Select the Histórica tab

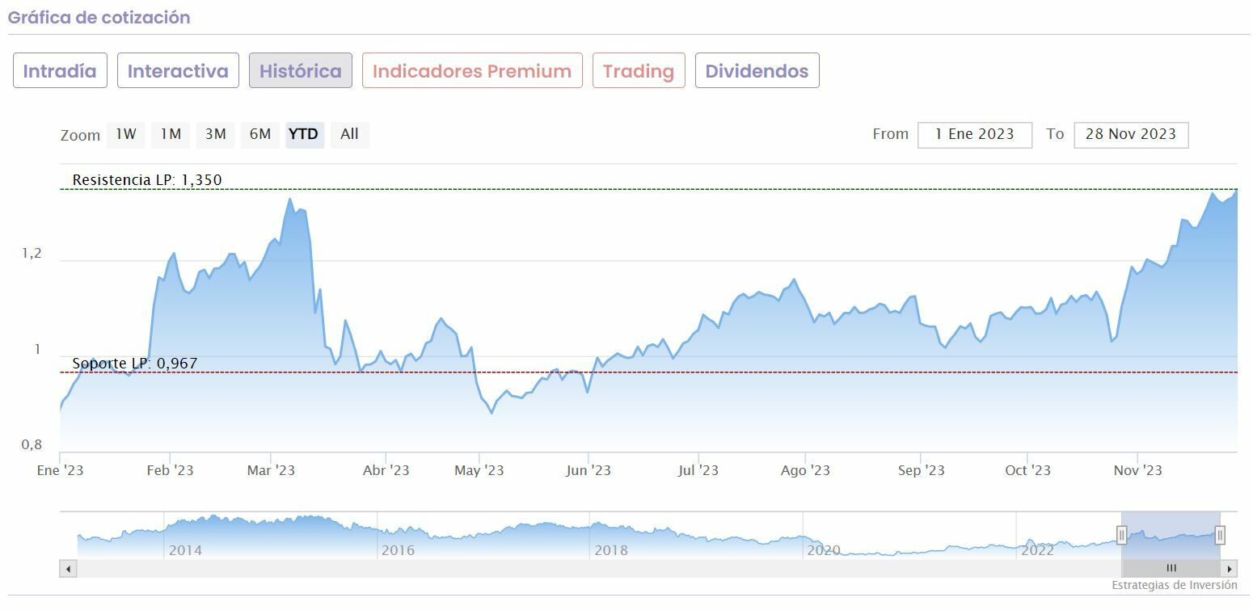point(301,71)
